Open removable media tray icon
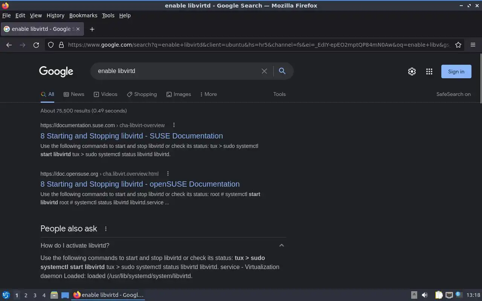 coord(414,295)
